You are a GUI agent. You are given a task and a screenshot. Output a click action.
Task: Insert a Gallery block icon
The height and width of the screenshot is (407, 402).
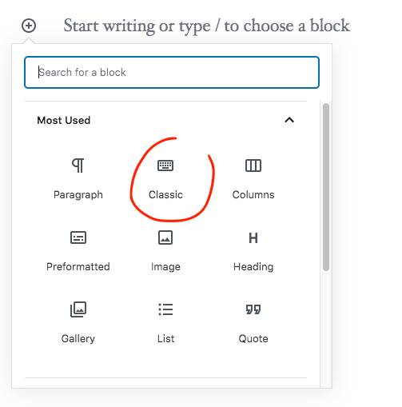(x=78, y=309)
